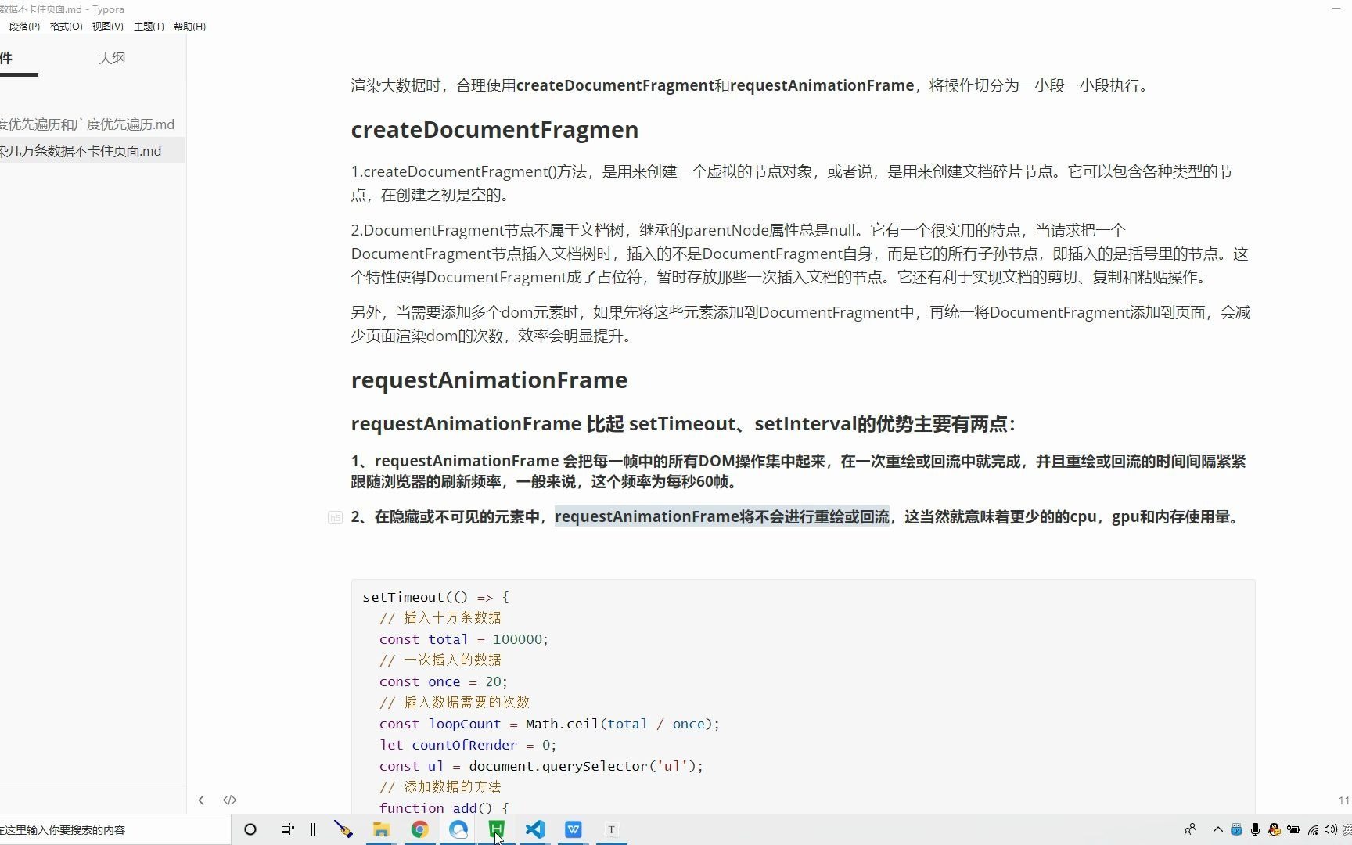Switch to the files tab in sidebar
The width and height of the screenshot is (1352, 845).
(6, 58)
